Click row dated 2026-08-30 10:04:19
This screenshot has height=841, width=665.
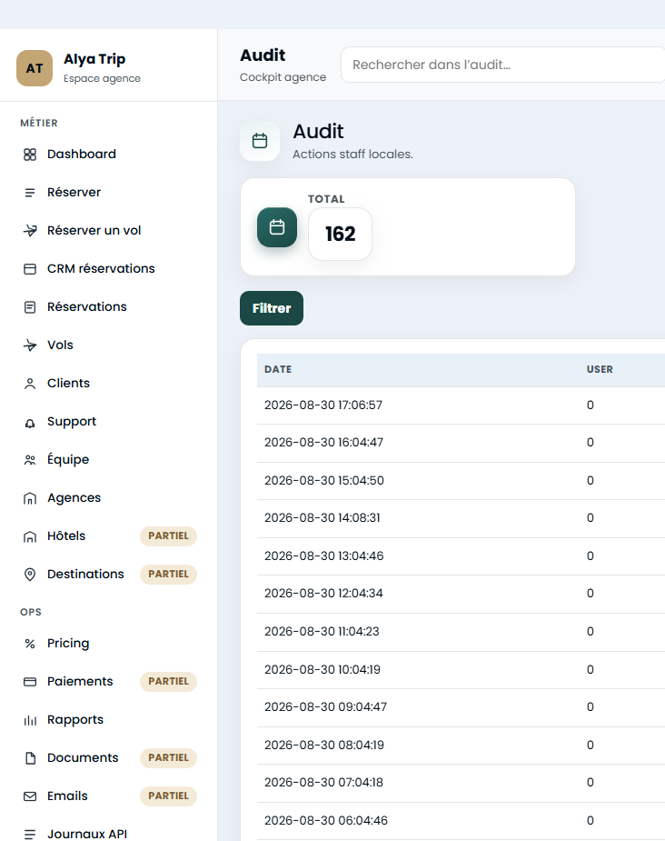461,670
